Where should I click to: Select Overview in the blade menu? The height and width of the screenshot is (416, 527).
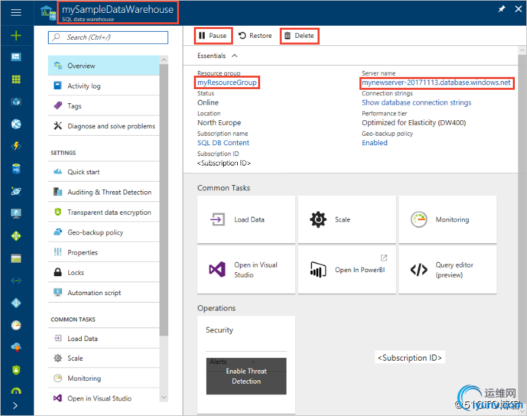point(103,66)
